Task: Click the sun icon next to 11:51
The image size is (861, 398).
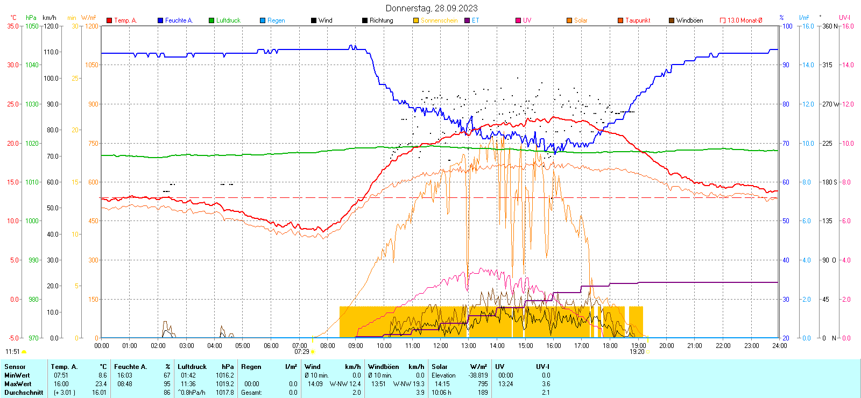Action: (x=24, y=352)
